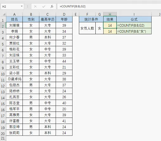Select result cell H2 showing 14
The width and height of the screenshot is (161, 141).
coord(110,25)
